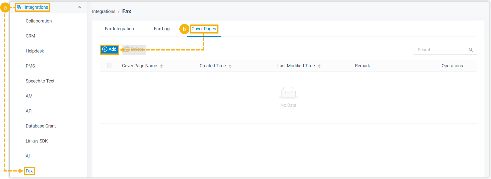Select the Cover Pages tab
The image size is (491, 179).
coord(204,29)
